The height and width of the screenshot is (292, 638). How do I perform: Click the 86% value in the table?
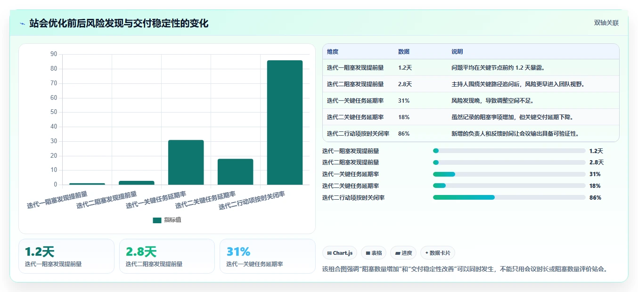[x=404, y=134]
